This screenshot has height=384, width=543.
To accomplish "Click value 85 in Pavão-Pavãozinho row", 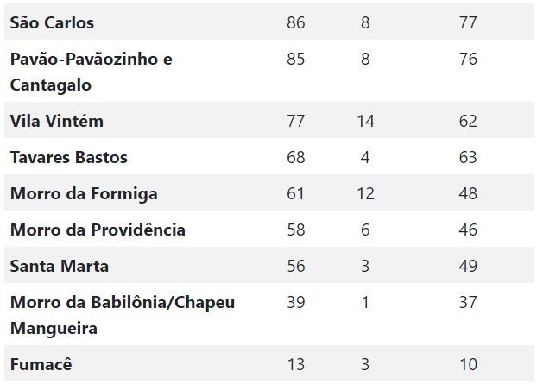I will click(296, 59).
